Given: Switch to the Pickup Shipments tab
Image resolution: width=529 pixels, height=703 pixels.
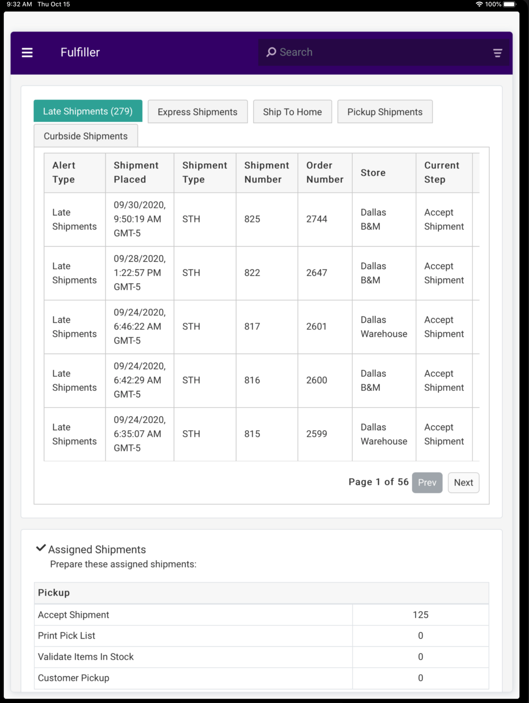Looking at the screenshot, I should pos(385,111).
